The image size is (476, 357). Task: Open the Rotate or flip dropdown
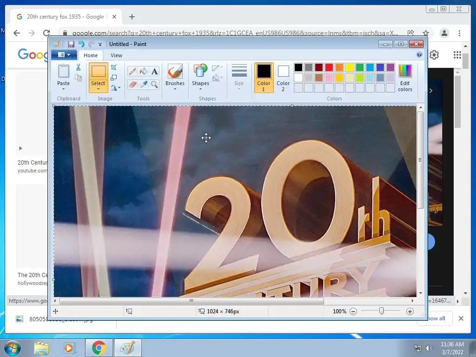point(115,88)
